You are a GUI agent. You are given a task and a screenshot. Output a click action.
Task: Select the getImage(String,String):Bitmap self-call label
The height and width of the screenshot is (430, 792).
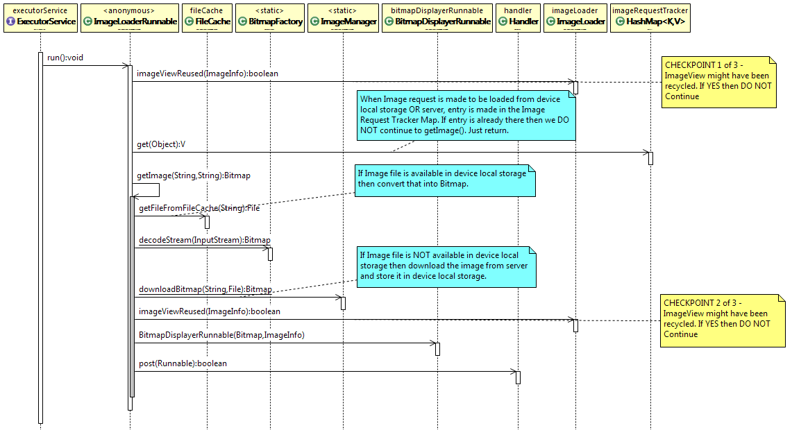click(194, 175)
